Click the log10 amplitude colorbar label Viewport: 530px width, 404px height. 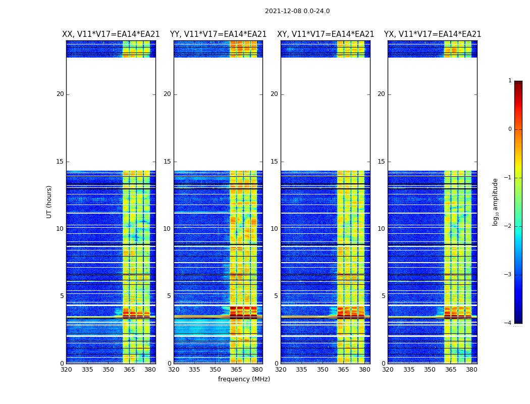click(x=496, y=202)
